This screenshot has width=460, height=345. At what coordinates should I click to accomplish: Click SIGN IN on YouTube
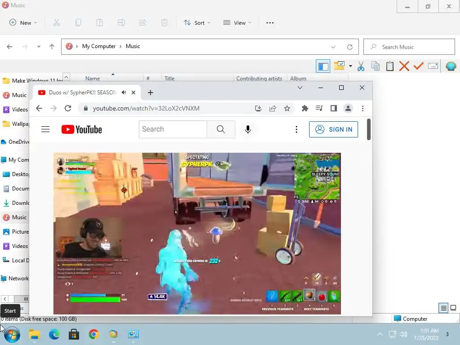click(x=333, y=129)
